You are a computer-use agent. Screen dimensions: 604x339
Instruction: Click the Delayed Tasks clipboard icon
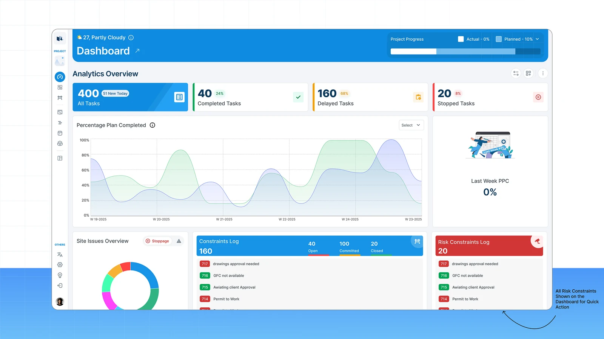418,97
